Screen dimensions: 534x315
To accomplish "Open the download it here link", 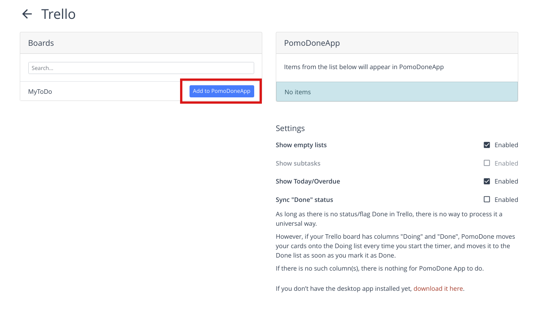I will click(438, 288).
